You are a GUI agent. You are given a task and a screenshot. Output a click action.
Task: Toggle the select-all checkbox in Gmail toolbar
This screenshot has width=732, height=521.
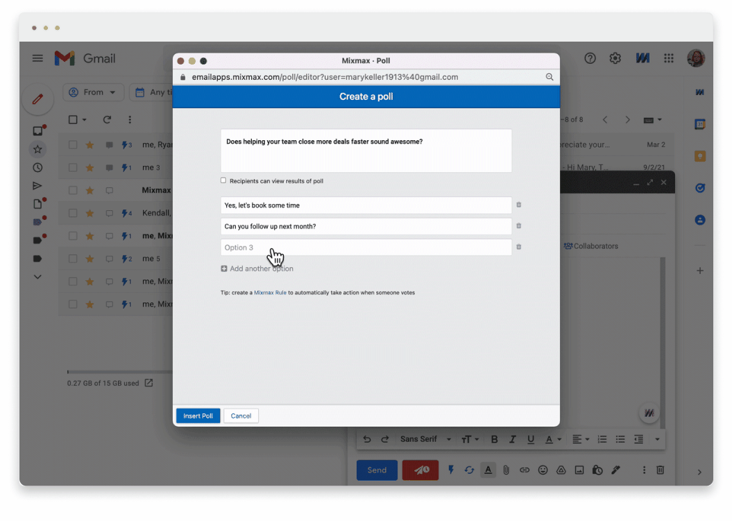tap(73, 119)
